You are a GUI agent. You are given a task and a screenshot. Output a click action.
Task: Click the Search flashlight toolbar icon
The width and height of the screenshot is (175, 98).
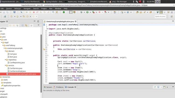coord(145,12)
